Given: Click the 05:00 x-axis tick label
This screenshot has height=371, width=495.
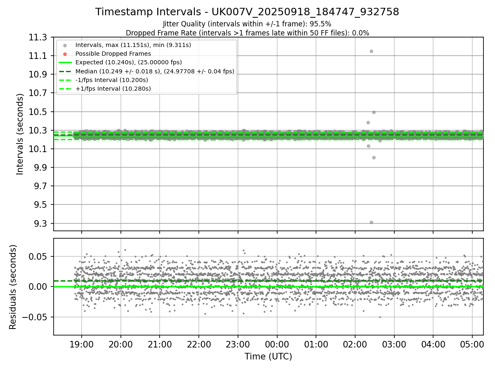Looking at the screenshot, I should 472,343.
